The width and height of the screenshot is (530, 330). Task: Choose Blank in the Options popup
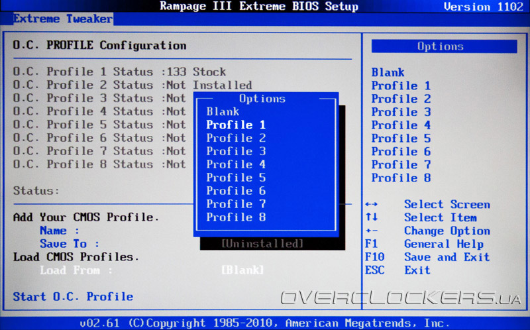pyautogui.click(x=223, y=111)
